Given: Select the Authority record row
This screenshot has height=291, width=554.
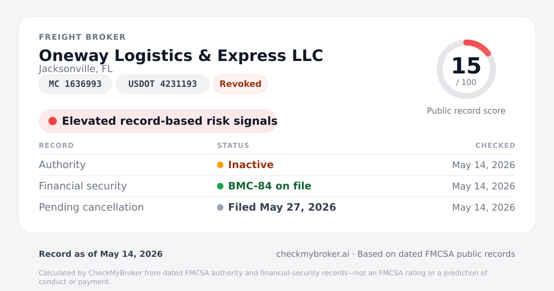Looking at the screenshot, I should point(277,165).
